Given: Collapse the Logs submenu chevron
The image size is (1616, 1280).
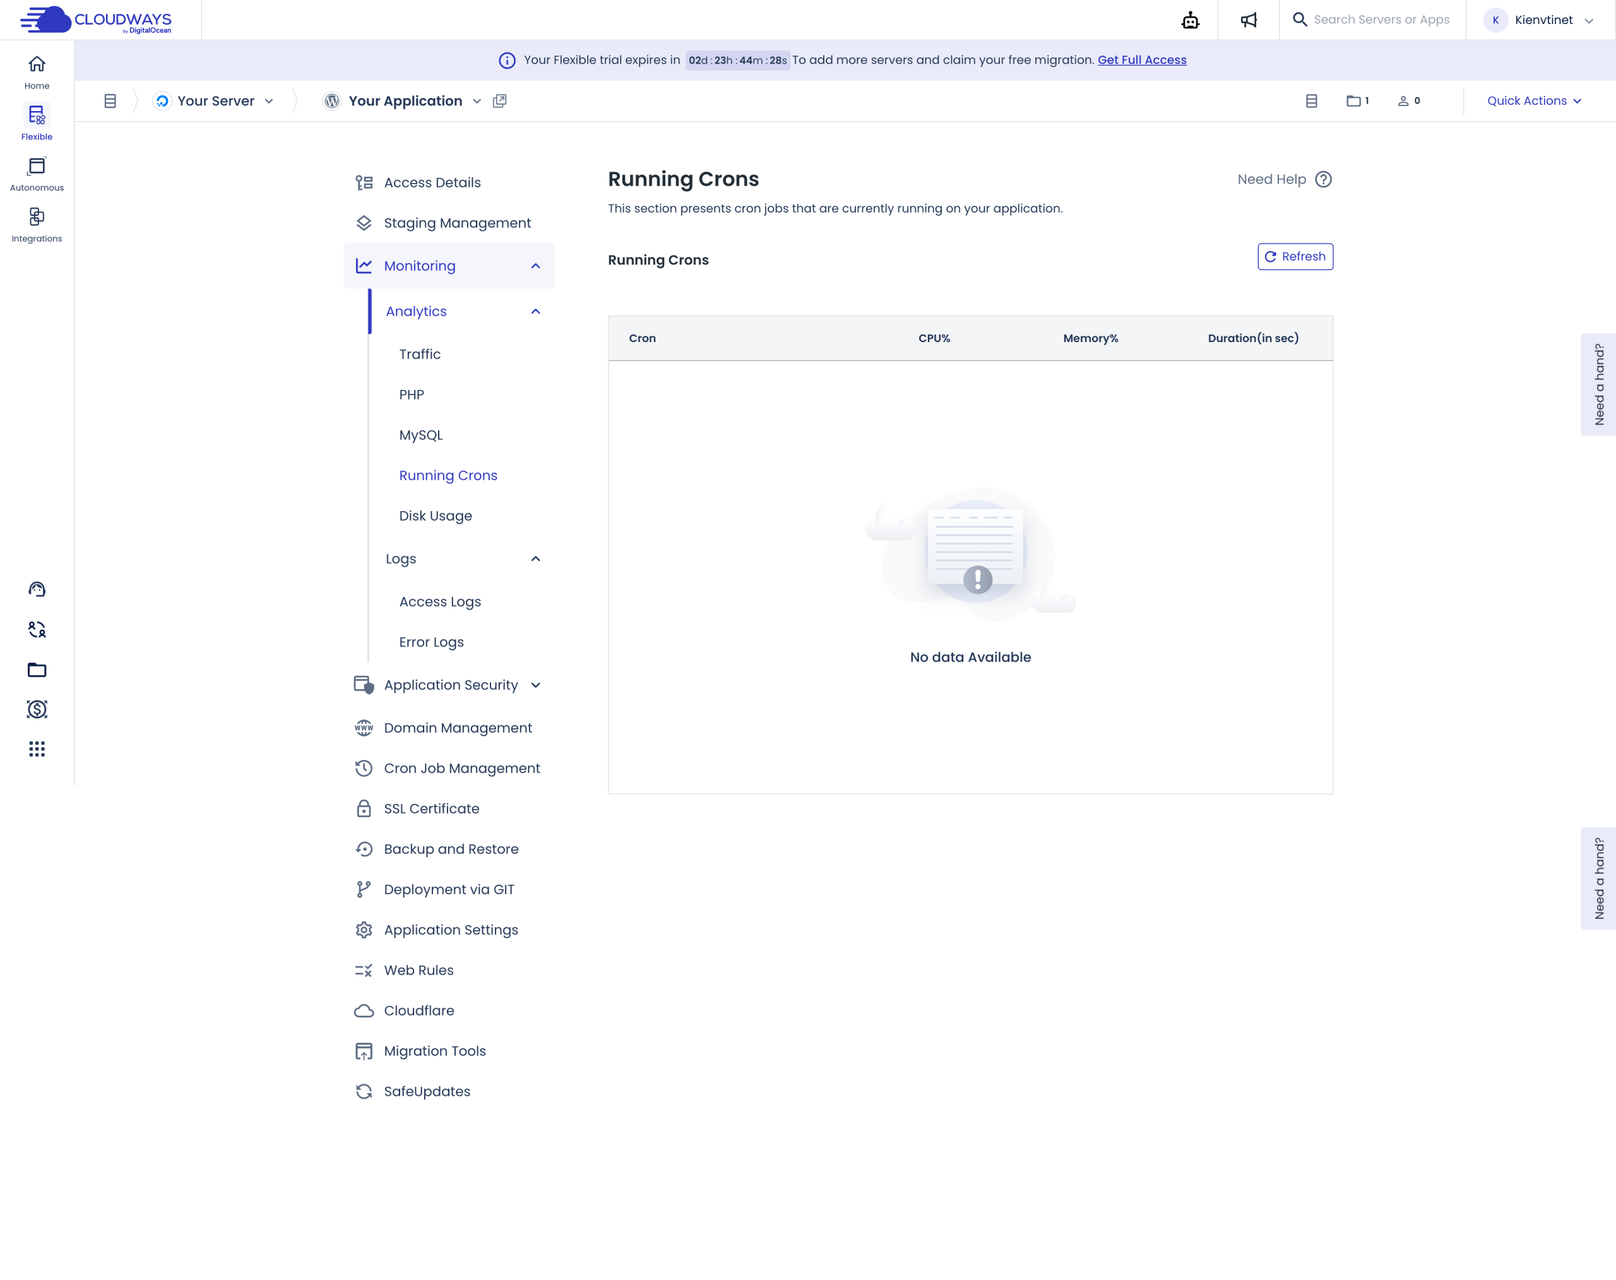Looking at the screenshot, I should [535, 559].
